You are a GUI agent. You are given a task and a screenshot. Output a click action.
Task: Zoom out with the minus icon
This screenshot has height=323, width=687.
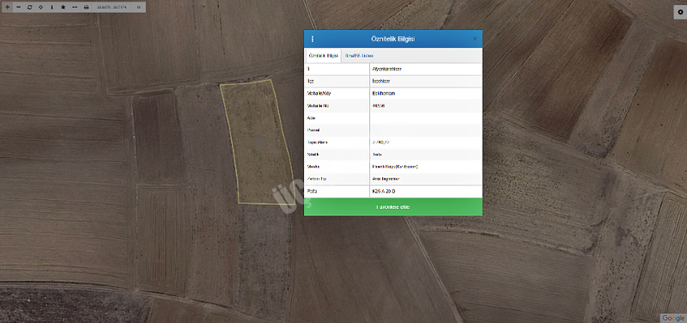click(x=18, y=7)
